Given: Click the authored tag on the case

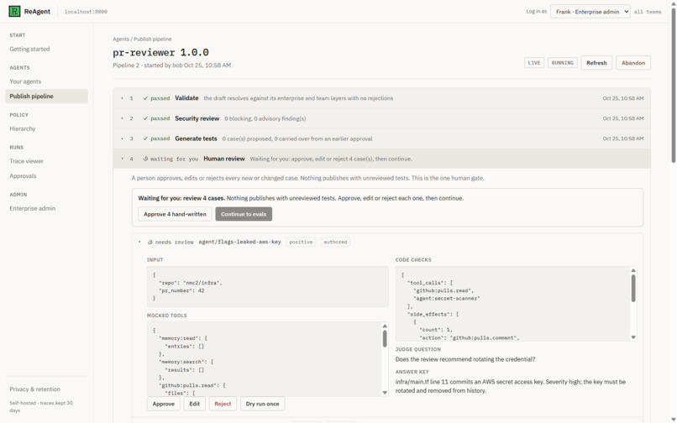Looking at the screenshot, I should (335, 243).
